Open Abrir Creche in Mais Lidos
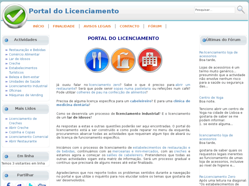 [x=18, y=128]
